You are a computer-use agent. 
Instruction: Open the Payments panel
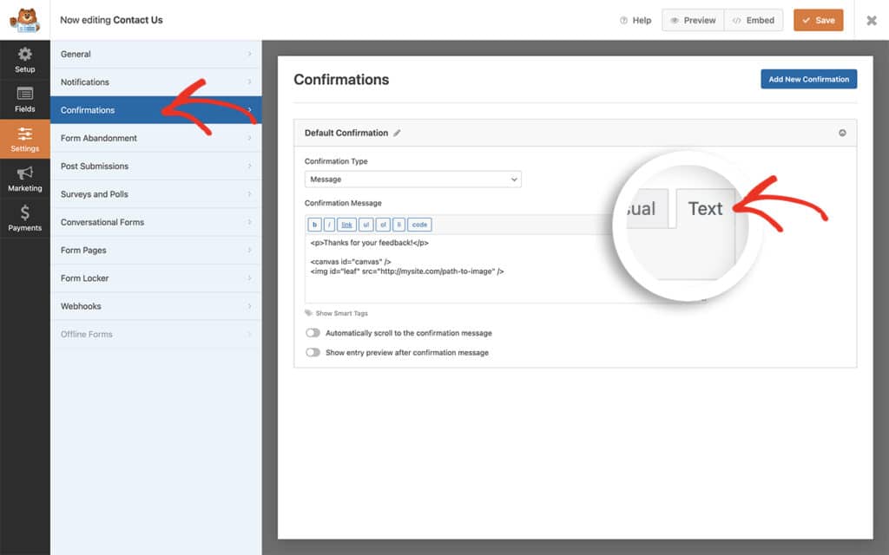25,219
